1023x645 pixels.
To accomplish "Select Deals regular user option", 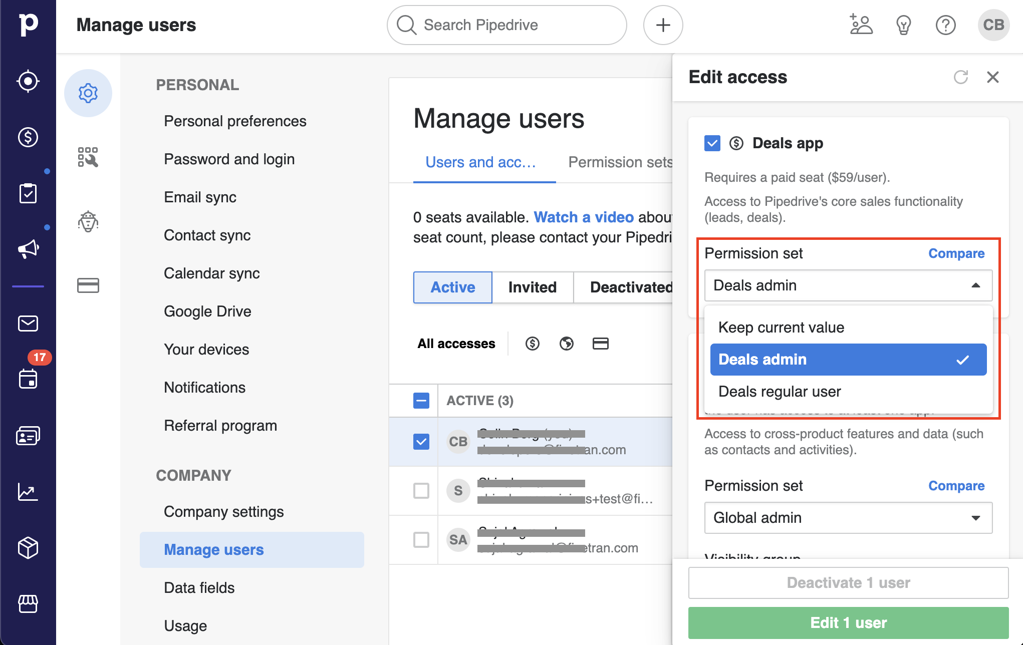I will [x=848, y=392].
